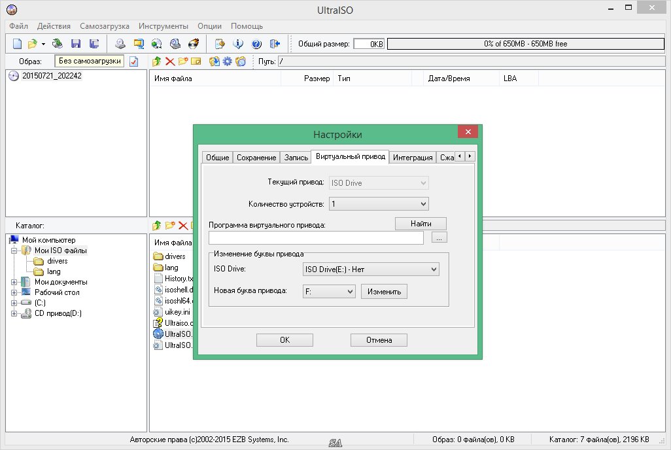Click the 0% of 650MB capacity bar

pyautogui.click(x=526, y=44)
